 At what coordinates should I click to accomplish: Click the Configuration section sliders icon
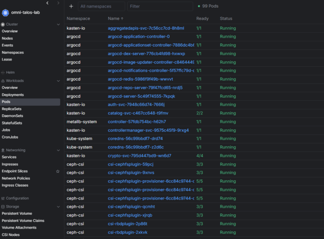click(x=3, y=199)
